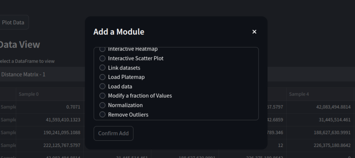Close the Add a Module dialog
The width and height of the screenshot is (355, 158).
pos(254,32)
